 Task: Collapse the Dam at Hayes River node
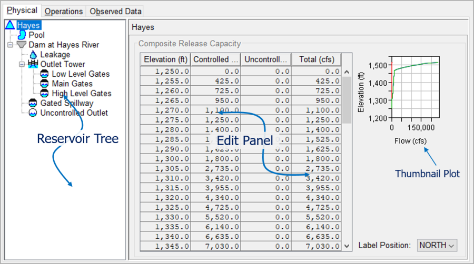point(10,45)
